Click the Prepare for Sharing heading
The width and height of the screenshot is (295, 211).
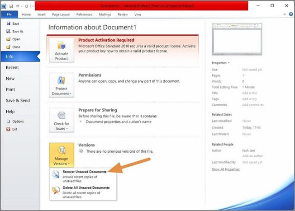pos(98,110)
